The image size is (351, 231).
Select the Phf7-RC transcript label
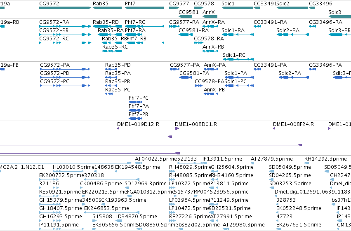click(135, 22)
